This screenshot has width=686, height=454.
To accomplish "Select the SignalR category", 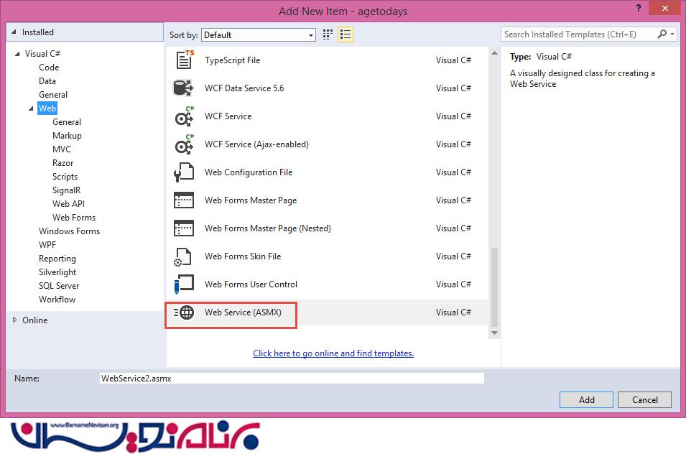I will click(x=67, y=190).
